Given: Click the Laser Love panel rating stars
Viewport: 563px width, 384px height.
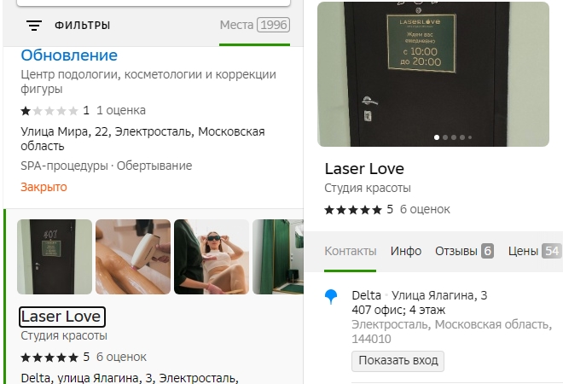Looking at the screenshot, I should click(x=353, y=210).
